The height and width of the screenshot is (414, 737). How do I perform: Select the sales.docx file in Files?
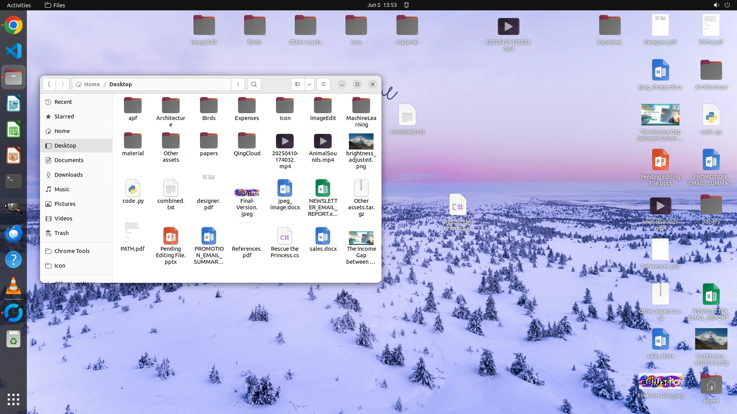323,236
